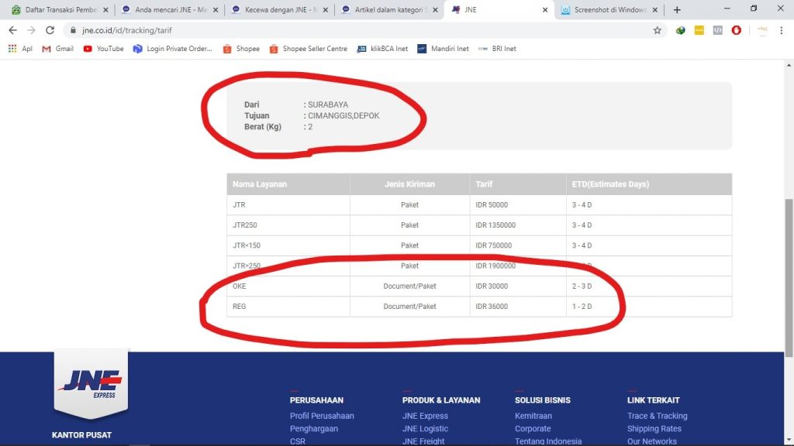Open the YouTube bookmark
Viewport: 794px width, 446px height.
(105, 48)
